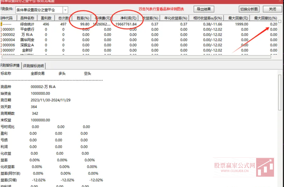Image resolution: width=284 pixels, height=187 pixels.
Task: Open the 条件单设置百分之壹平仓 condition dropdown
Action: (x=41, y=9)
